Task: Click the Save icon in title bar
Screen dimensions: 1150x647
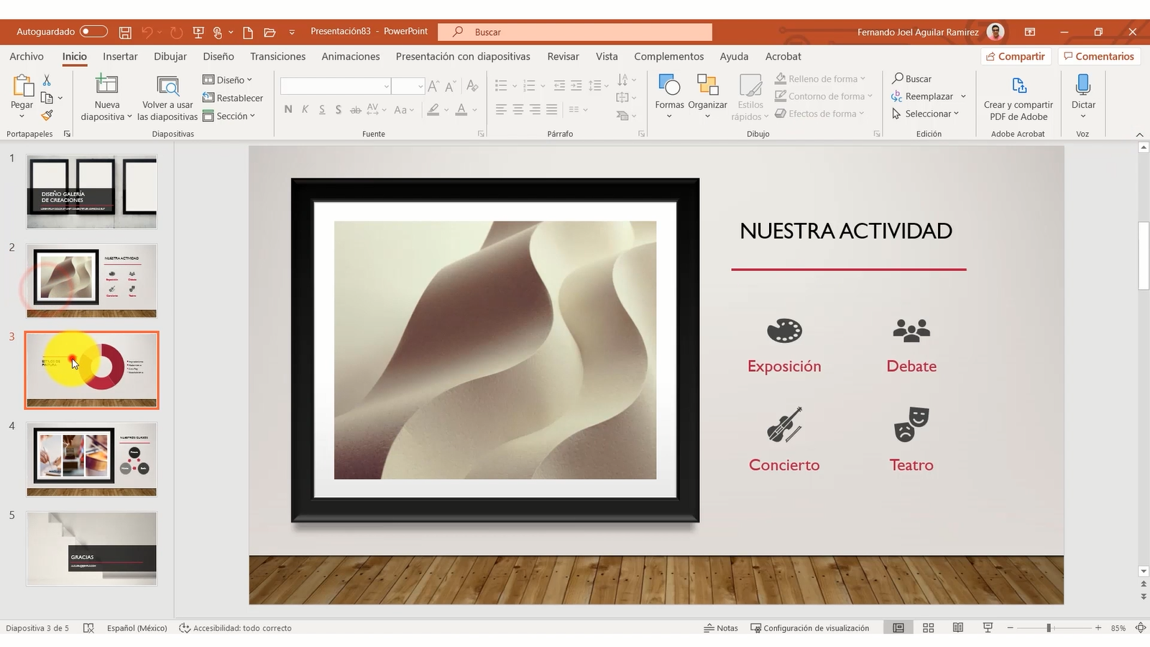Action: tap(125, 32)
